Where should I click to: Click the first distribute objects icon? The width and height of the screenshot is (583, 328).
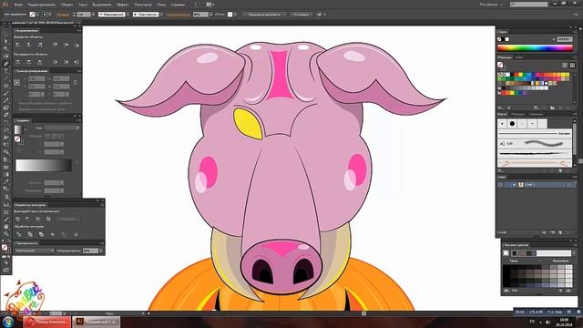18,62
